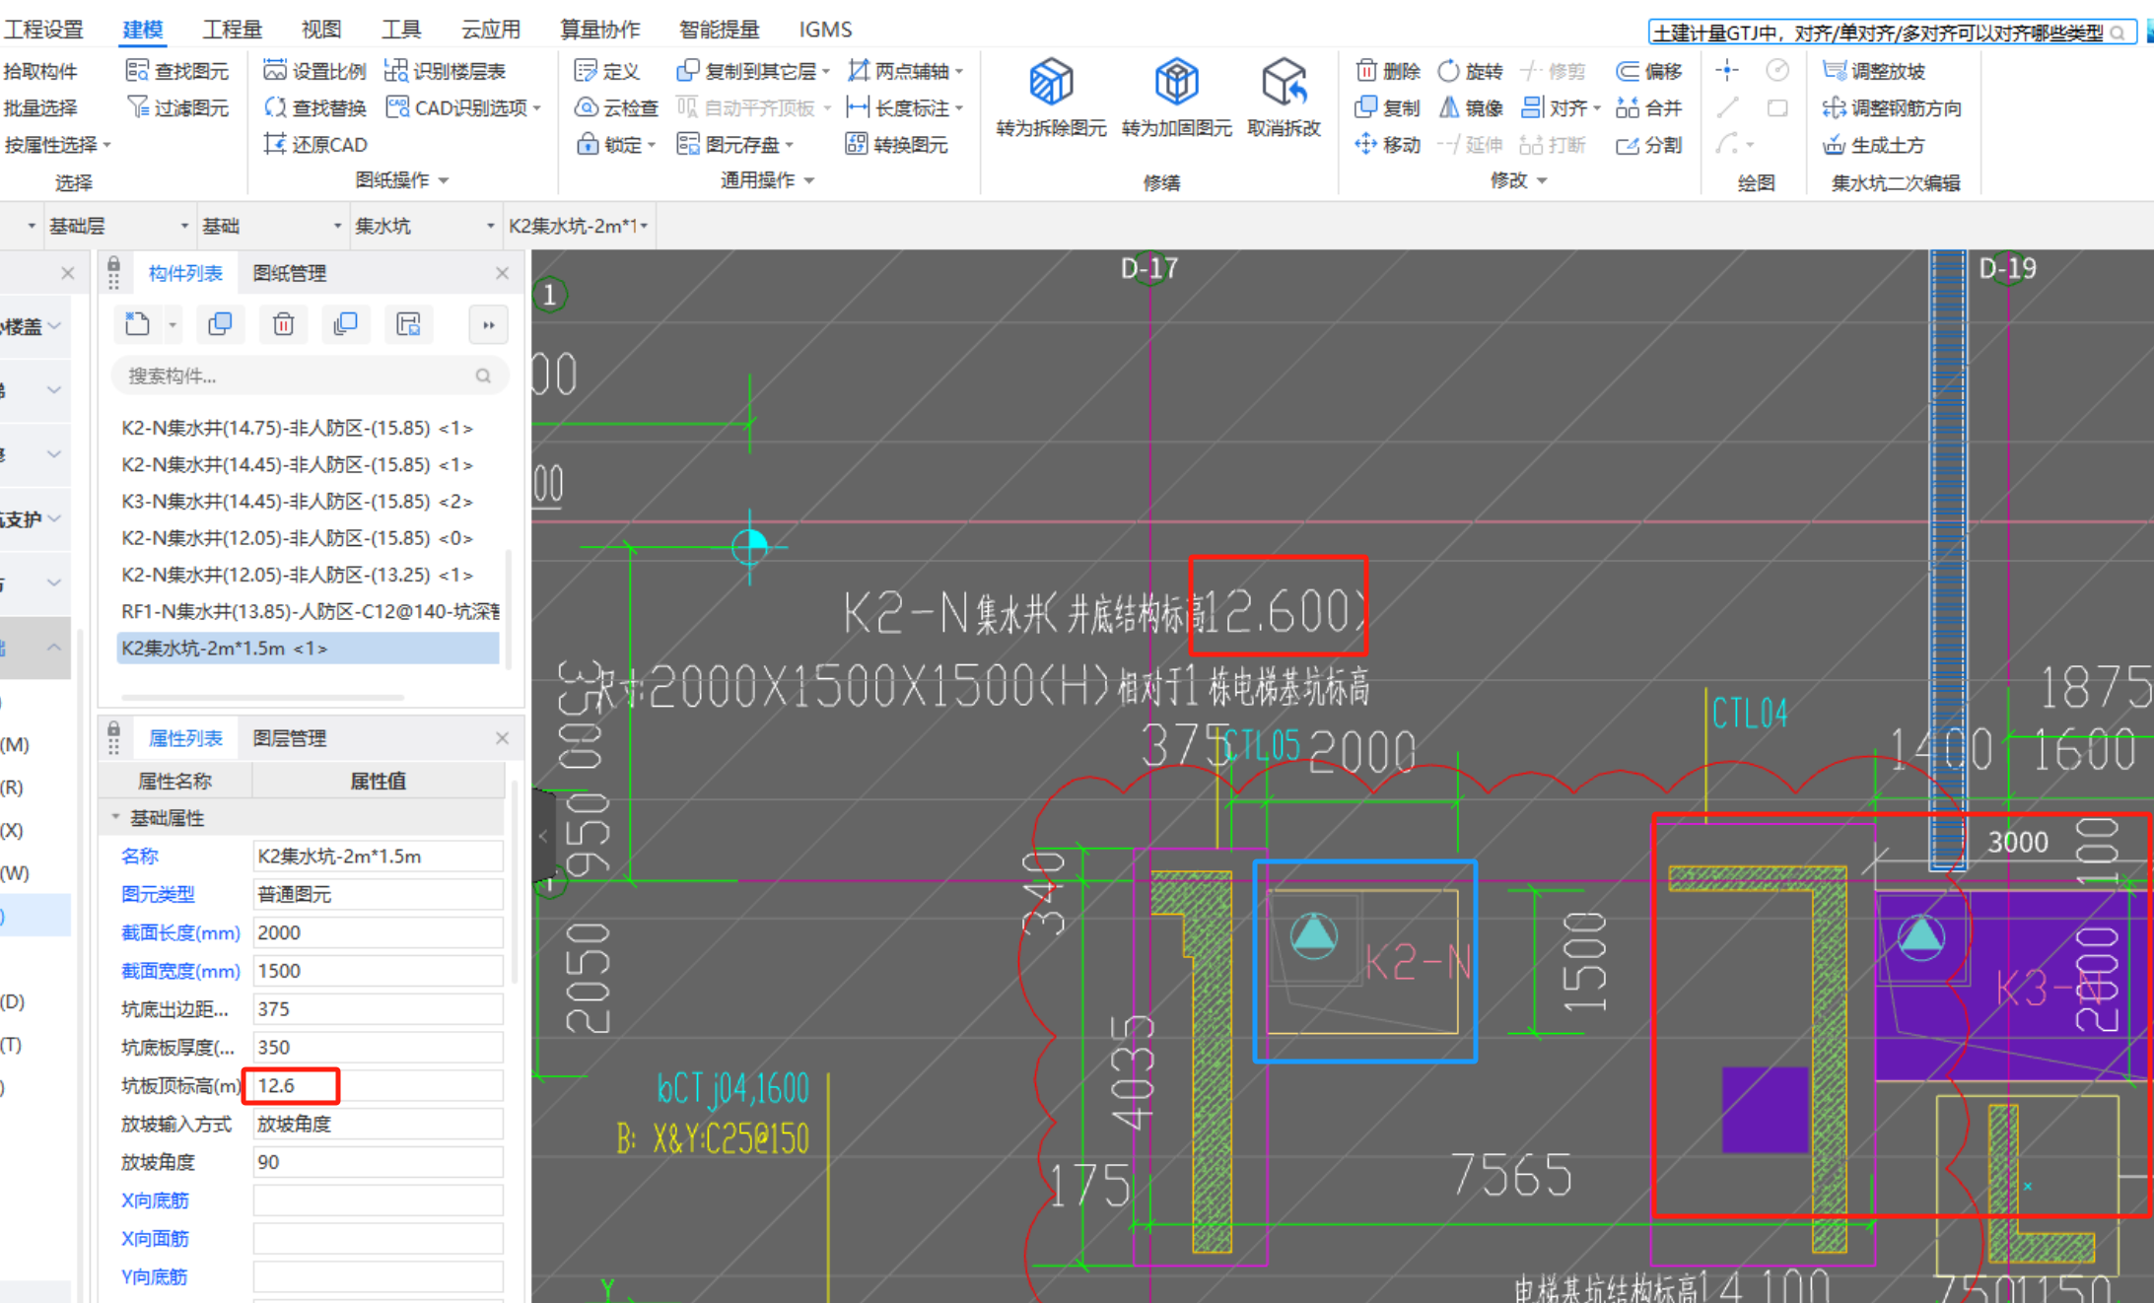Click the 合并 merge tool
Screen dimensions: 2154x1303
pos(1649,107)
